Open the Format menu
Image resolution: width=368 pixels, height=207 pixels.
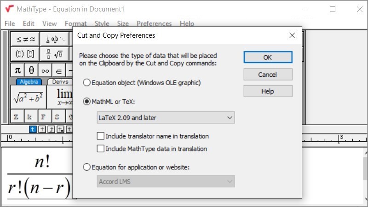[75, 23]
